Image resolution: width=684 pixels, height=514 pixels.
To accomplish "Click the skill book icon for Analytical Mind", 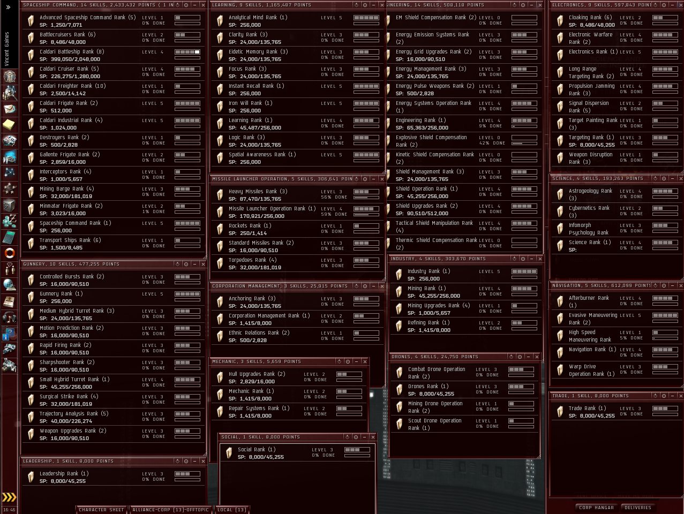I will [220, 21].
